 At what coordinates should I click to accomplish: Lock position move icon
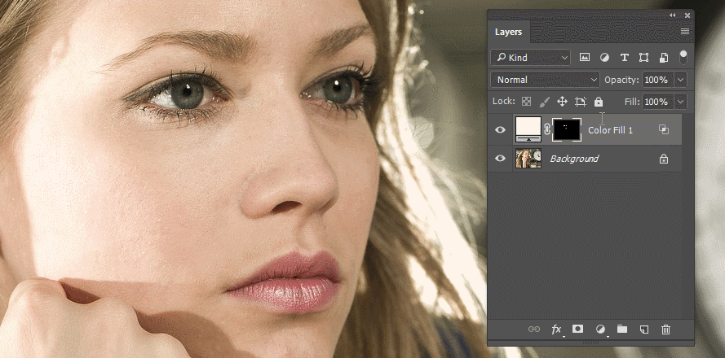point(562,102)
